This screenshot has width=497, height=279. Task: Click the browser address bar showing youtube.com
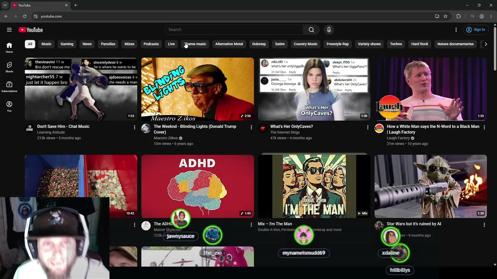pos(233,16)
